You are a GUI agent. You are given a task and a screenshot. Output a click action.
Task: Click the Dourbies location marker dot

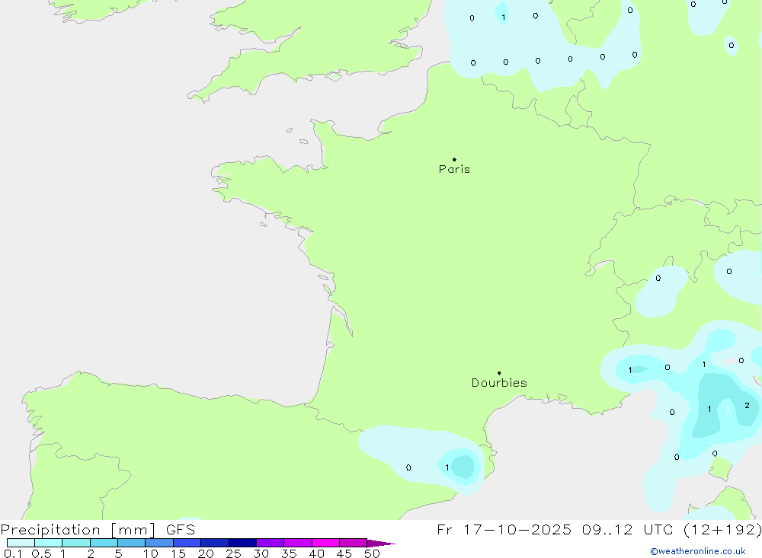pyautogui.click(x=499, y=373)
